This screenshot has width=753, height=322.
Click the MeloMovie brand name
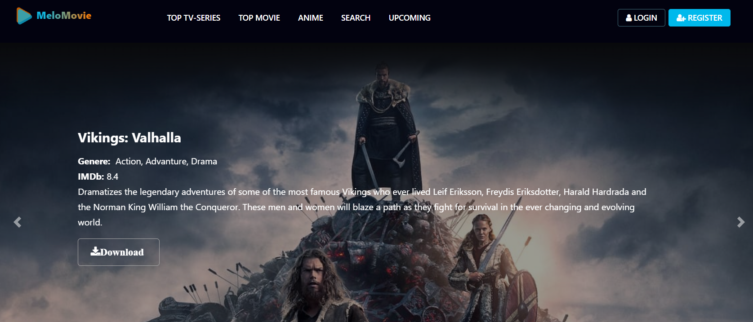tap(64, 15)
